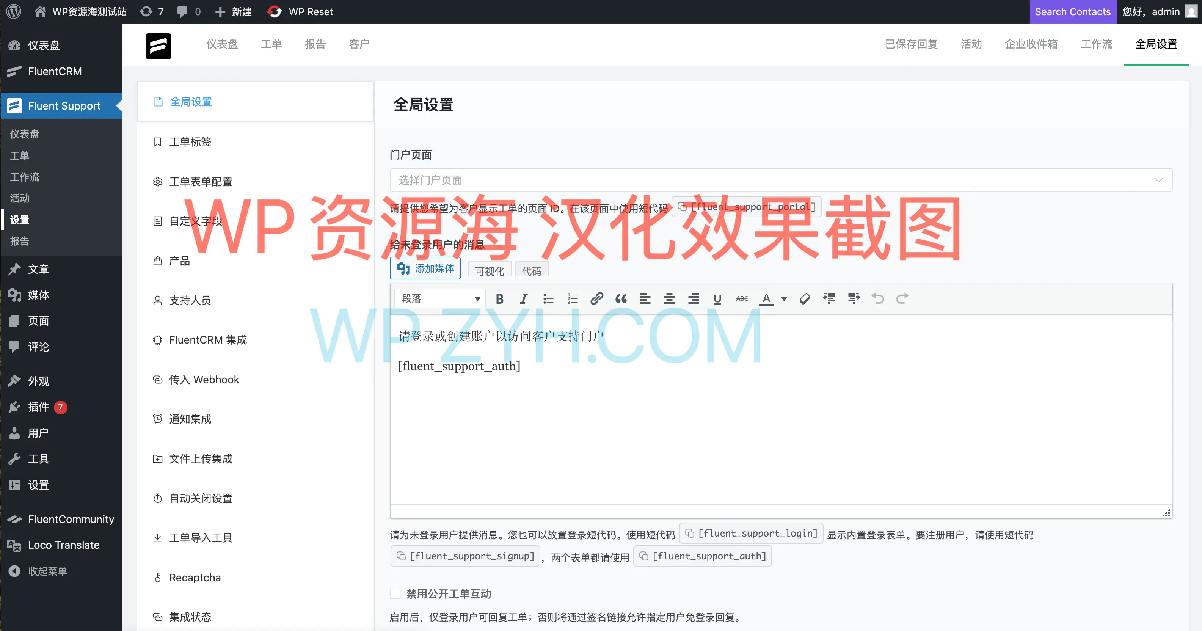Viewport: 1202px width, 631px height.
Task: Open the text color dropdown arrow
Action: tap(784, 299)
